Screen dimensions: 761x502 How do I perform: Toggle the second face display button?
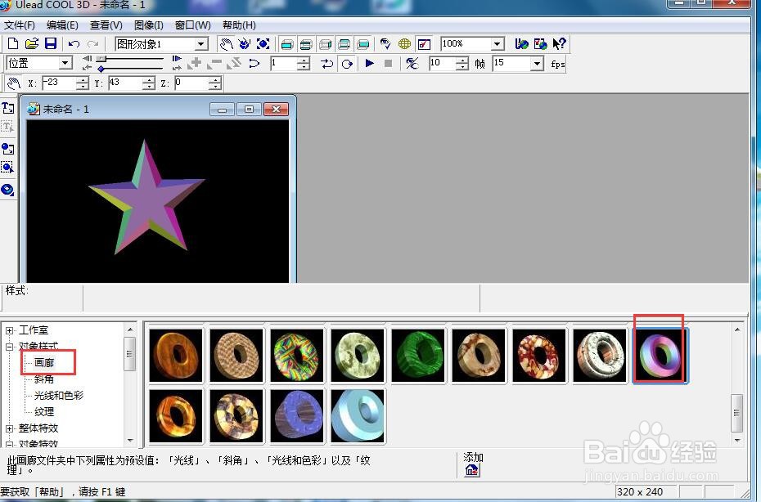306,44
